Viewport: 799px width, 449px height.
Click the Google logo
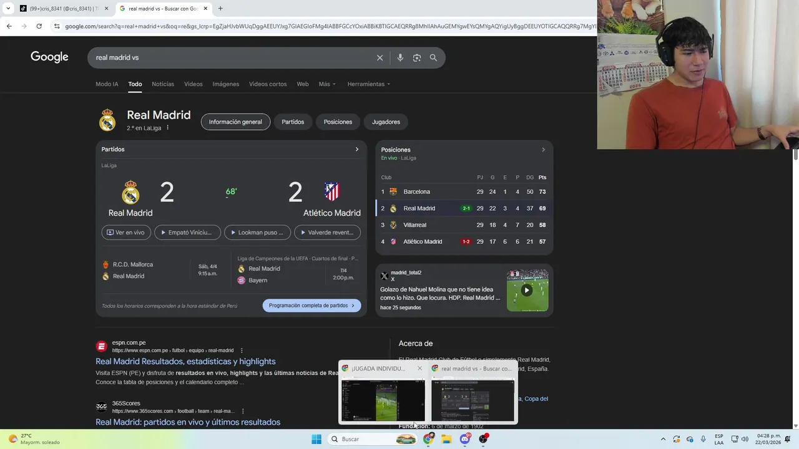49,57
